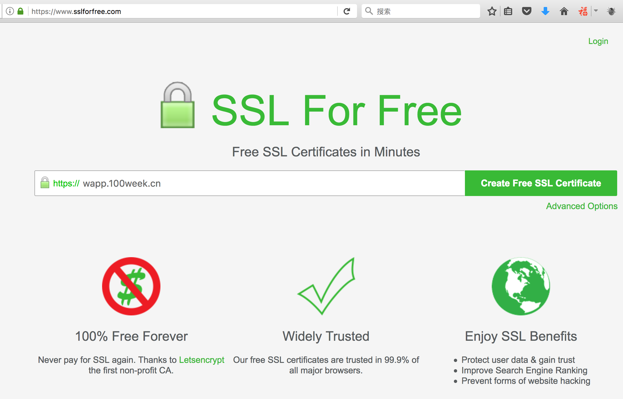Open the bookmarks list menu icon
The image size is (623, 399).
tap(508, 11)
